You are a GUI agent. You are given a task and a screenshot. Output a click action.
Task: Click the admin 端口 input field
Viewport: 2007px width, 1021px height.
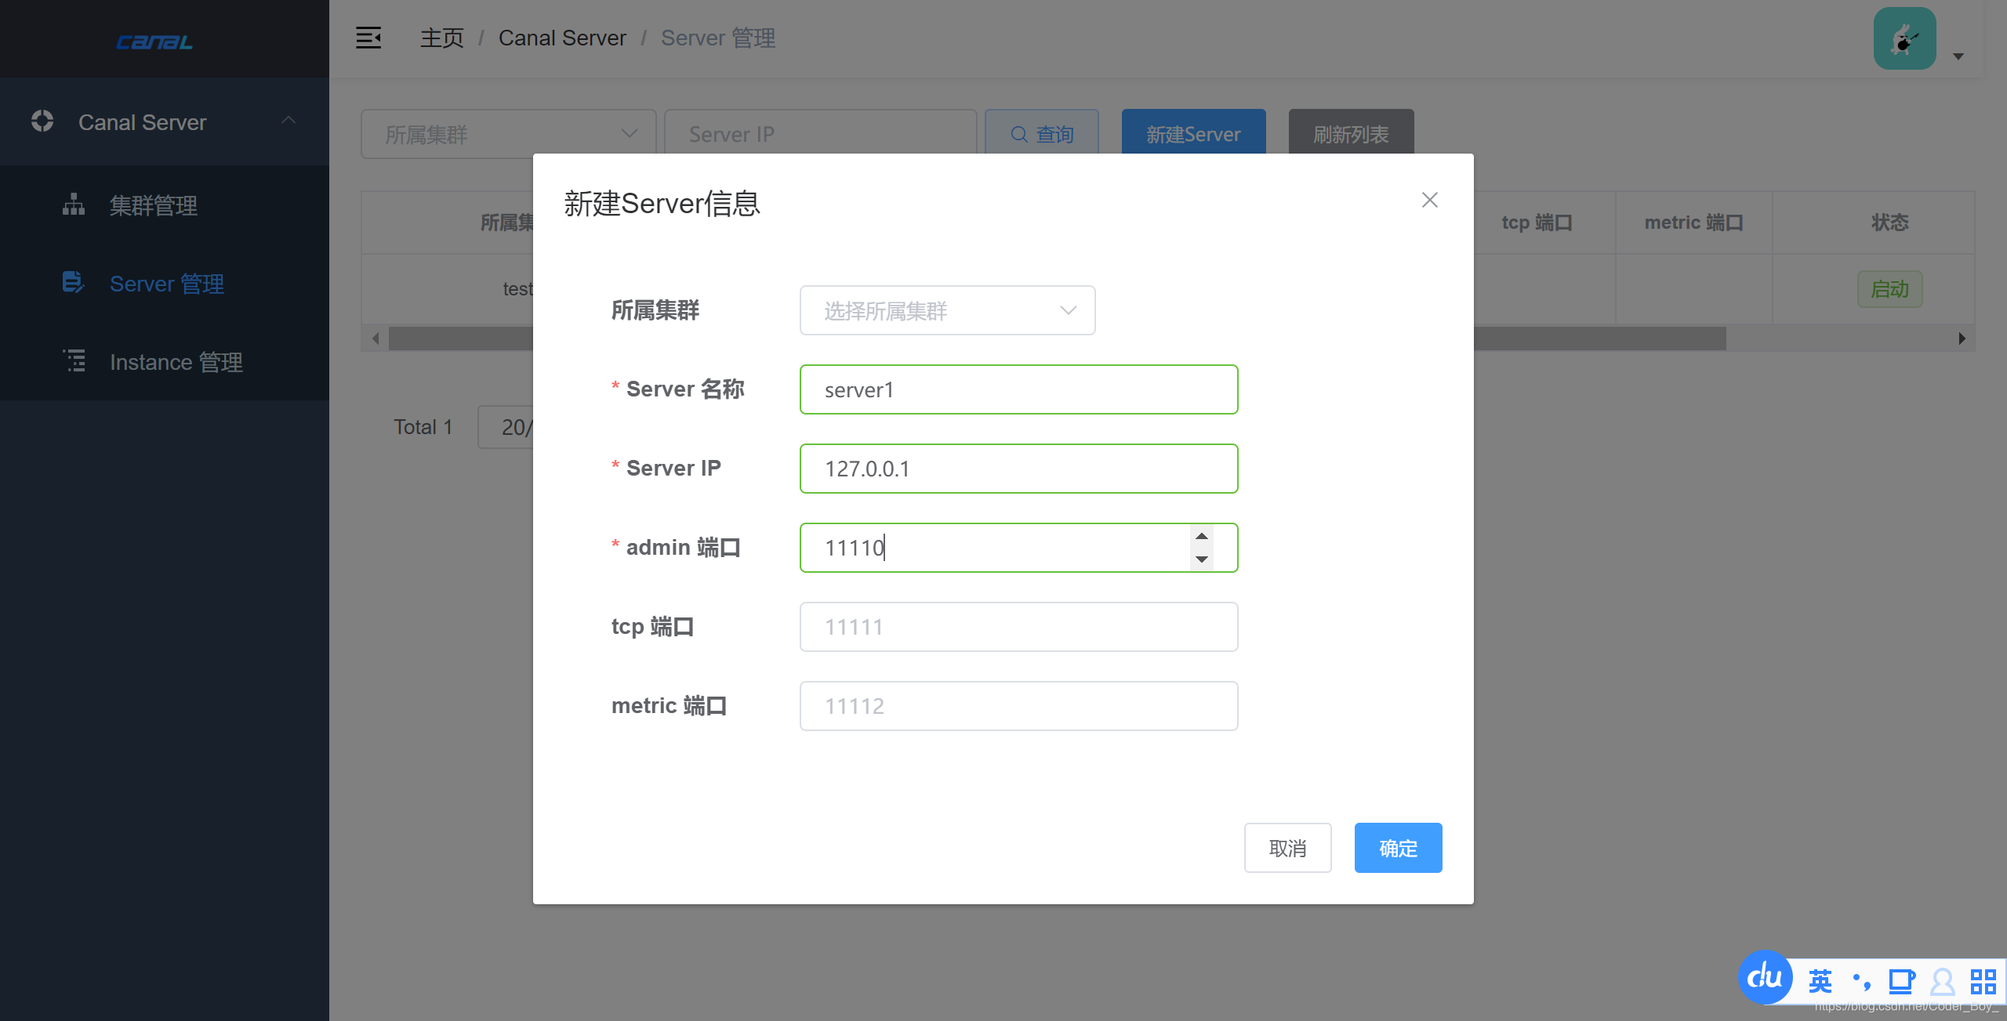1018,548
